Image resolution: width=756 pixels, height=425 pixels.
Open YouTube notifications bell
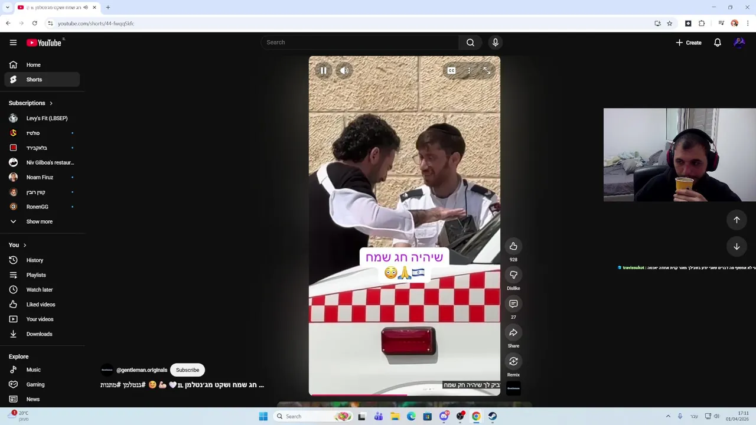coord(718,42)
